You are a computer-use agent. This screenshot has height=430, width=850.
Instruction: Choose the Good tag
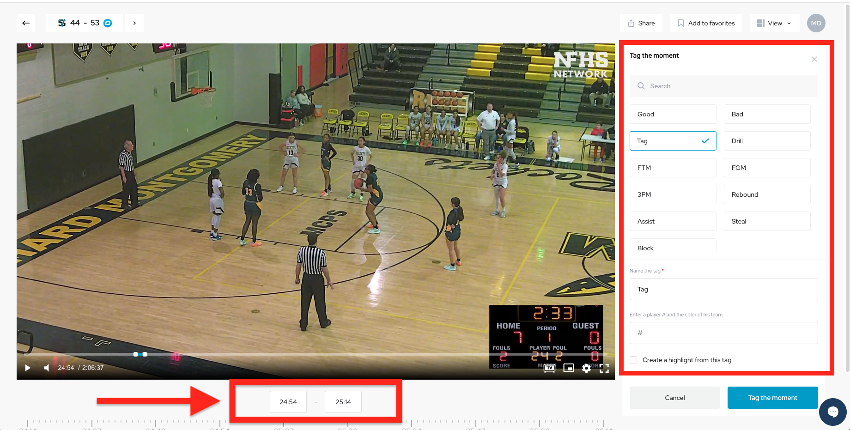(673, 114)
